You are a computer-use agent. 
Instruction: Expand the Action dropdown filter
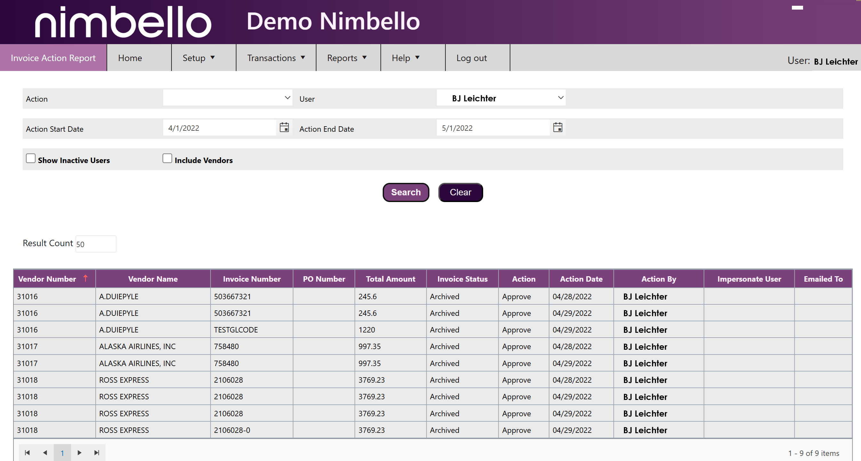point(227,98)
